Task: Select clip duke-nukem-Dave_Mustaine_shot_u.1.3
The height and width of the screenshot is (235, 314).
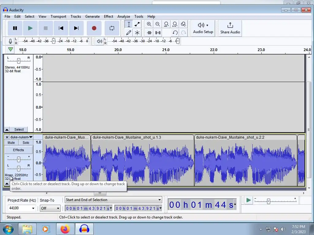Action: (x=142, y=137)
